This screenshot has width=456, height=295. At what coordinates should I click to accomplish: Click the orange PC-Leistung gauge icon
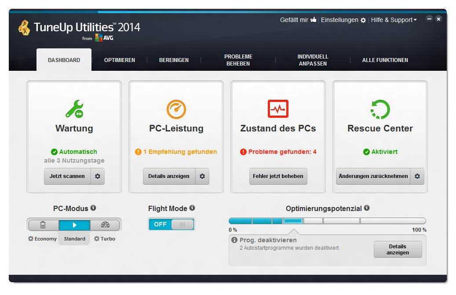point(176,109)
